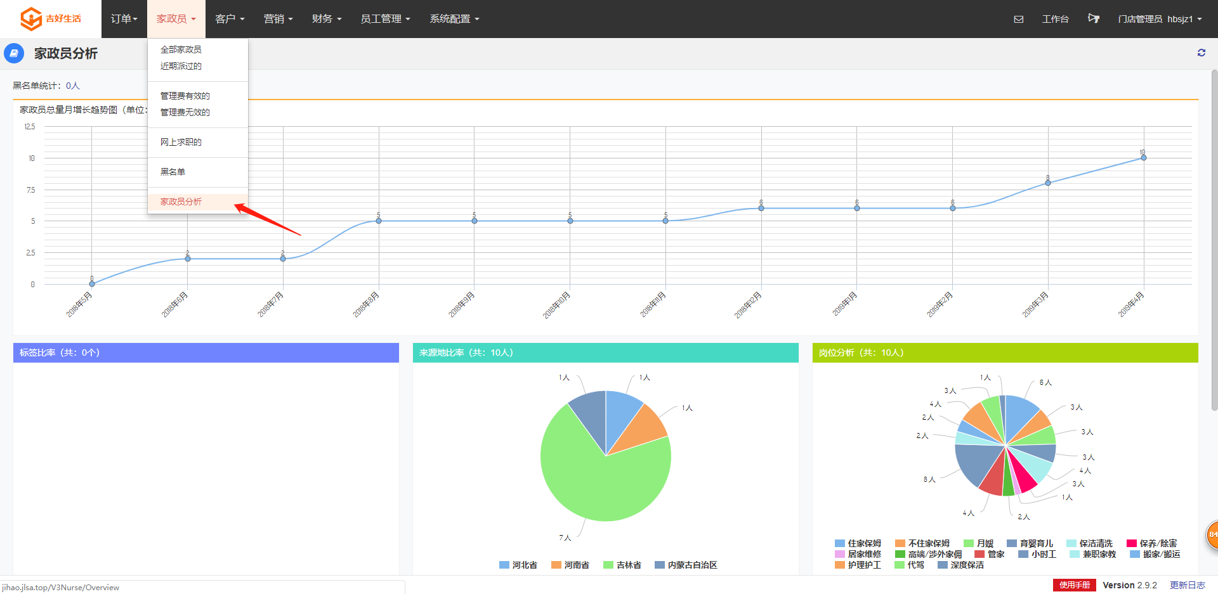Screen dimensions: 1218x594
Task: Open the 门店管理员 hbsjz1 user menu
Action: [x=1160, y=19]
